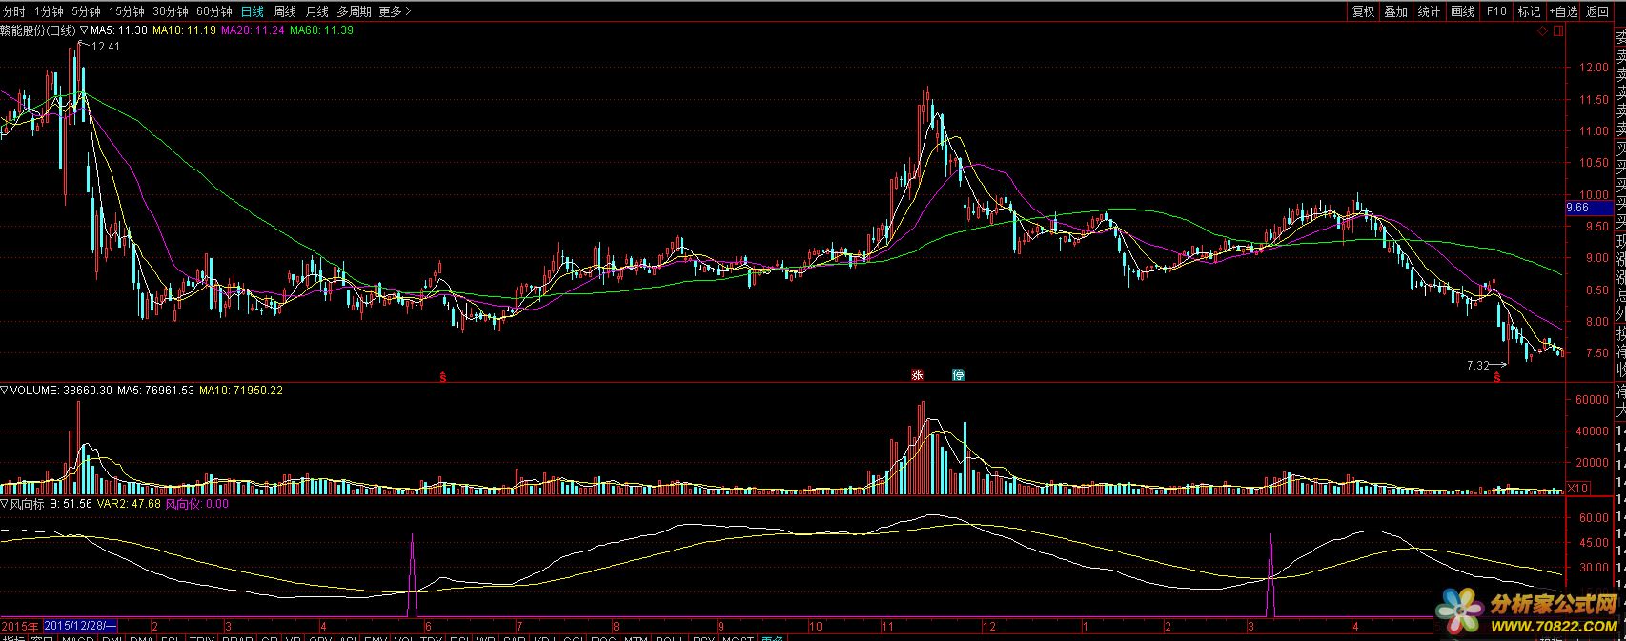The width and height of the screenshot is (1626, 641).
Task: Click the green MA60: 11.39 legend
Action: pyautogui.click(x=322, y=30)
